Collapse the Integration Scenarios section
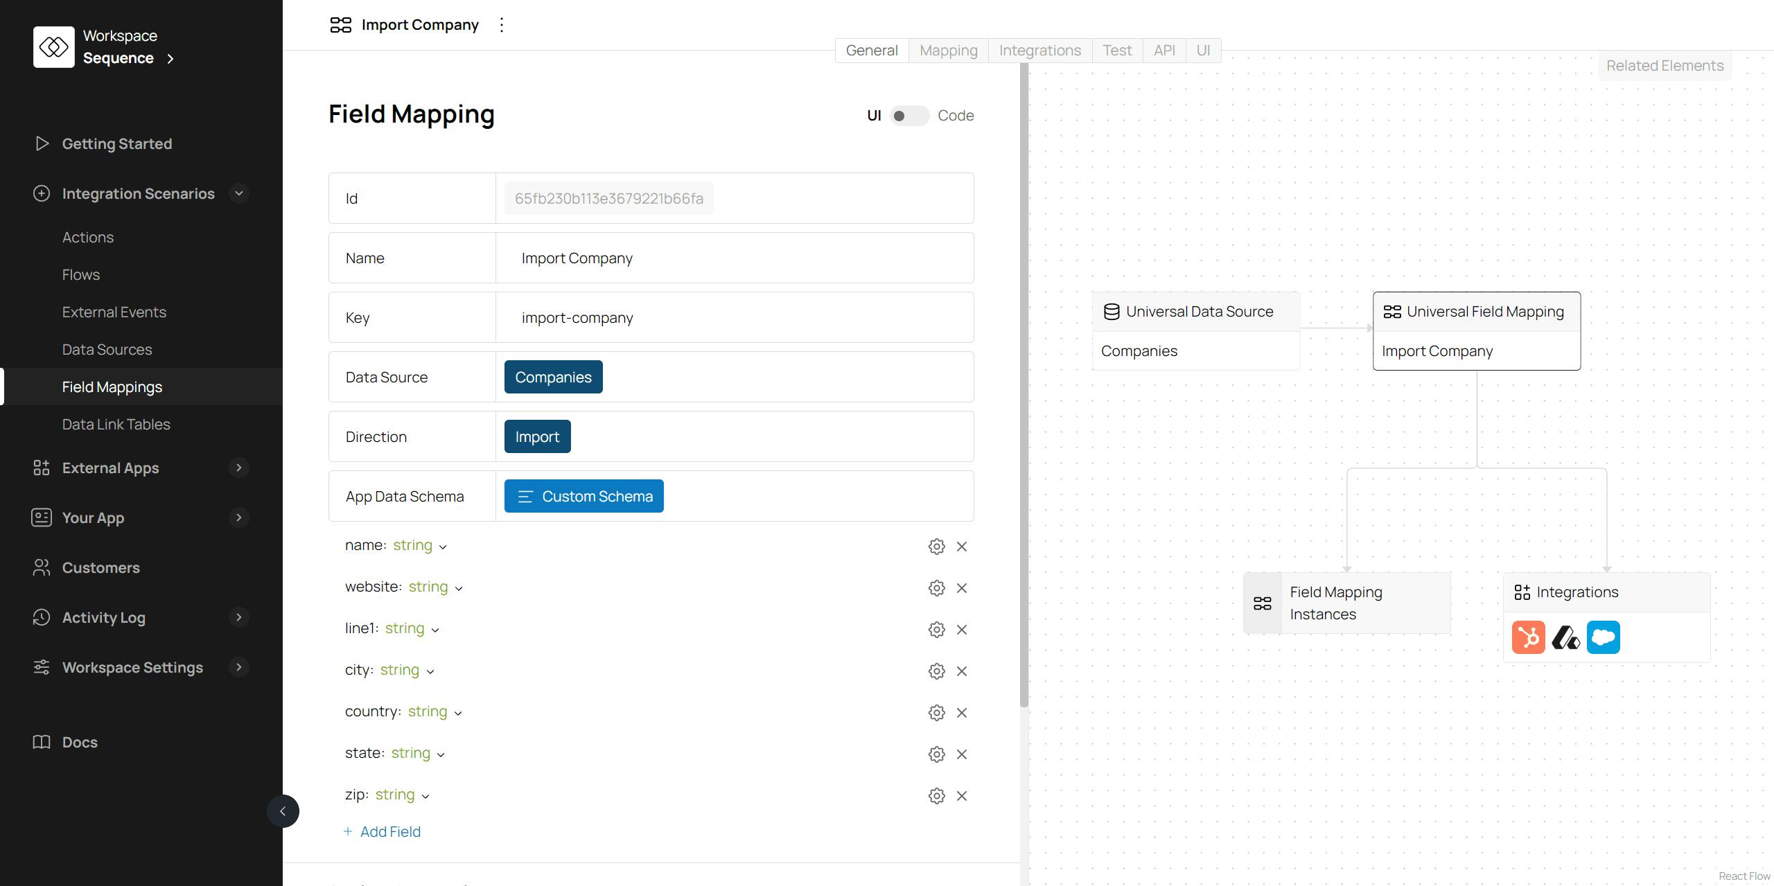The width and height of the screenshot is (1774, 886). pyautogui.click(x=238, y=193)
